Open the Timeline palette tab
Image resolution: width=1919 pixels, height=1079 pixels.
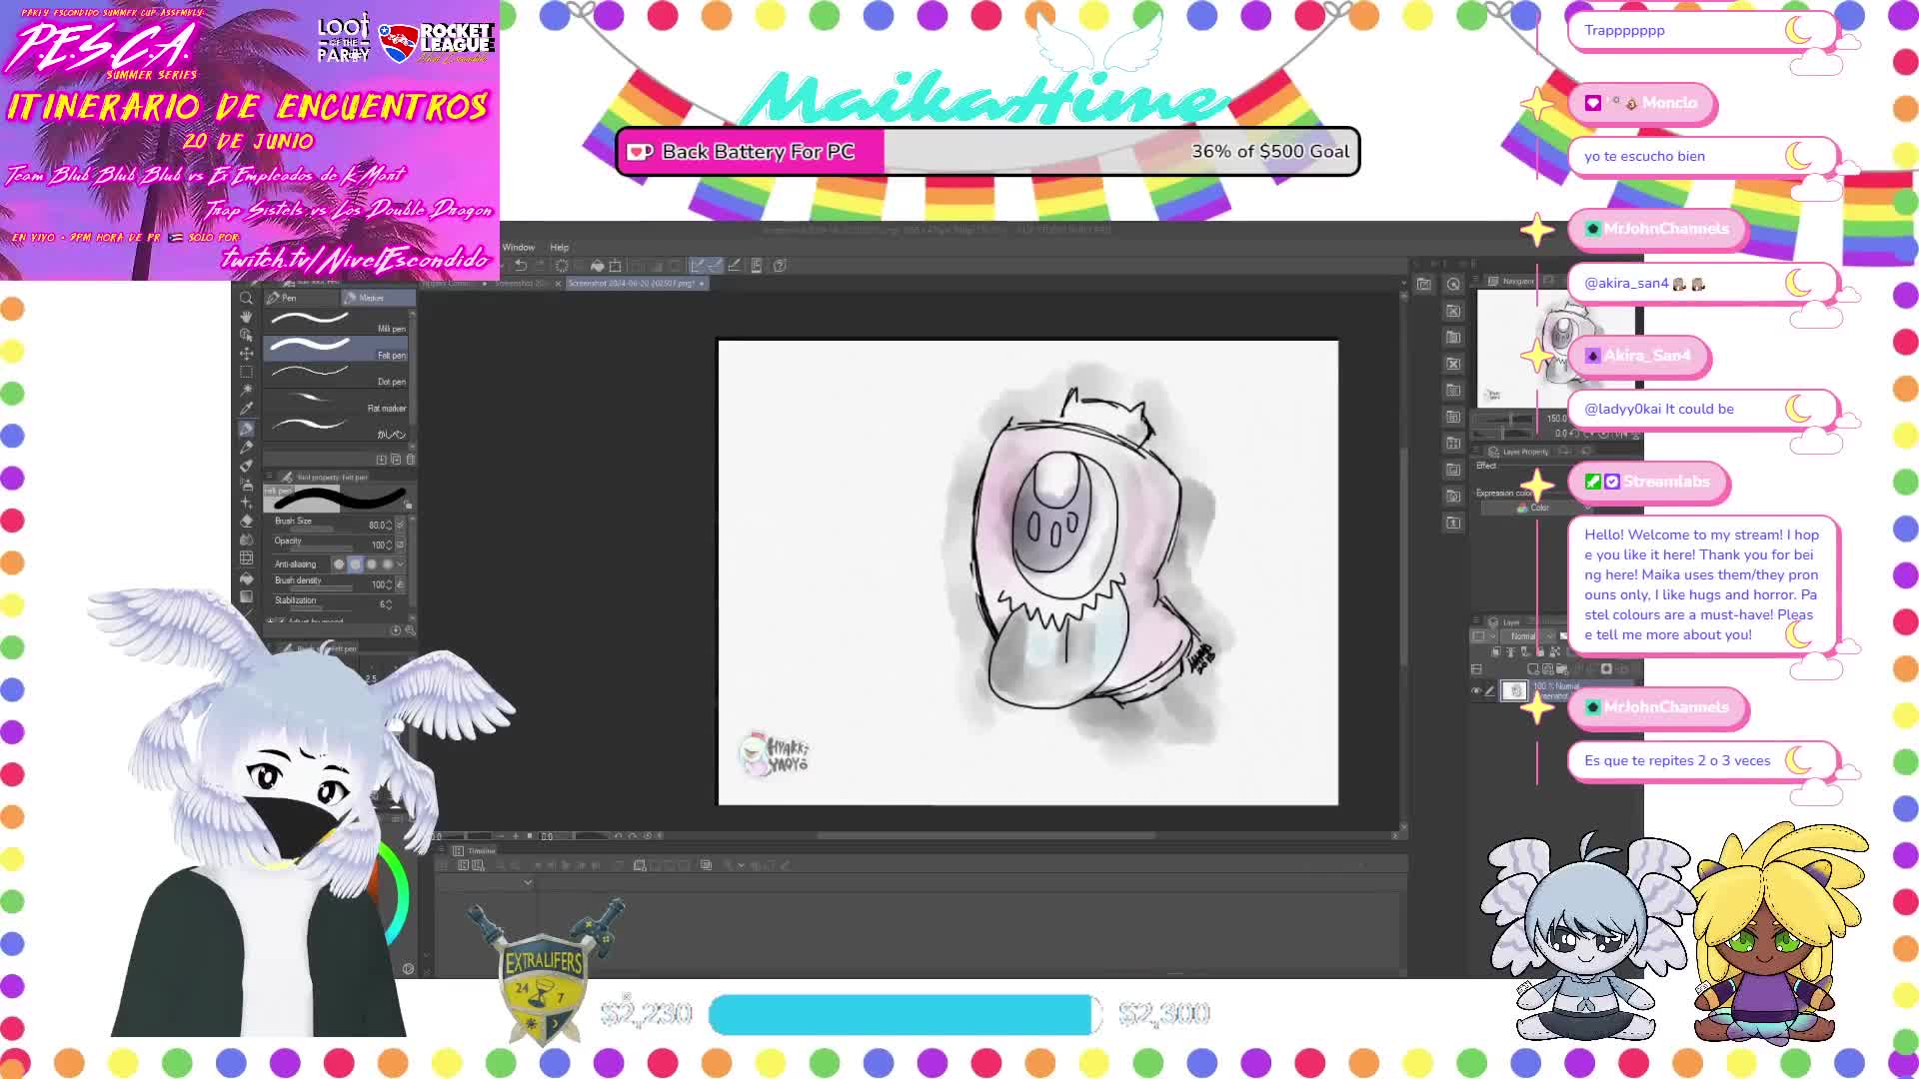(476, 851)
